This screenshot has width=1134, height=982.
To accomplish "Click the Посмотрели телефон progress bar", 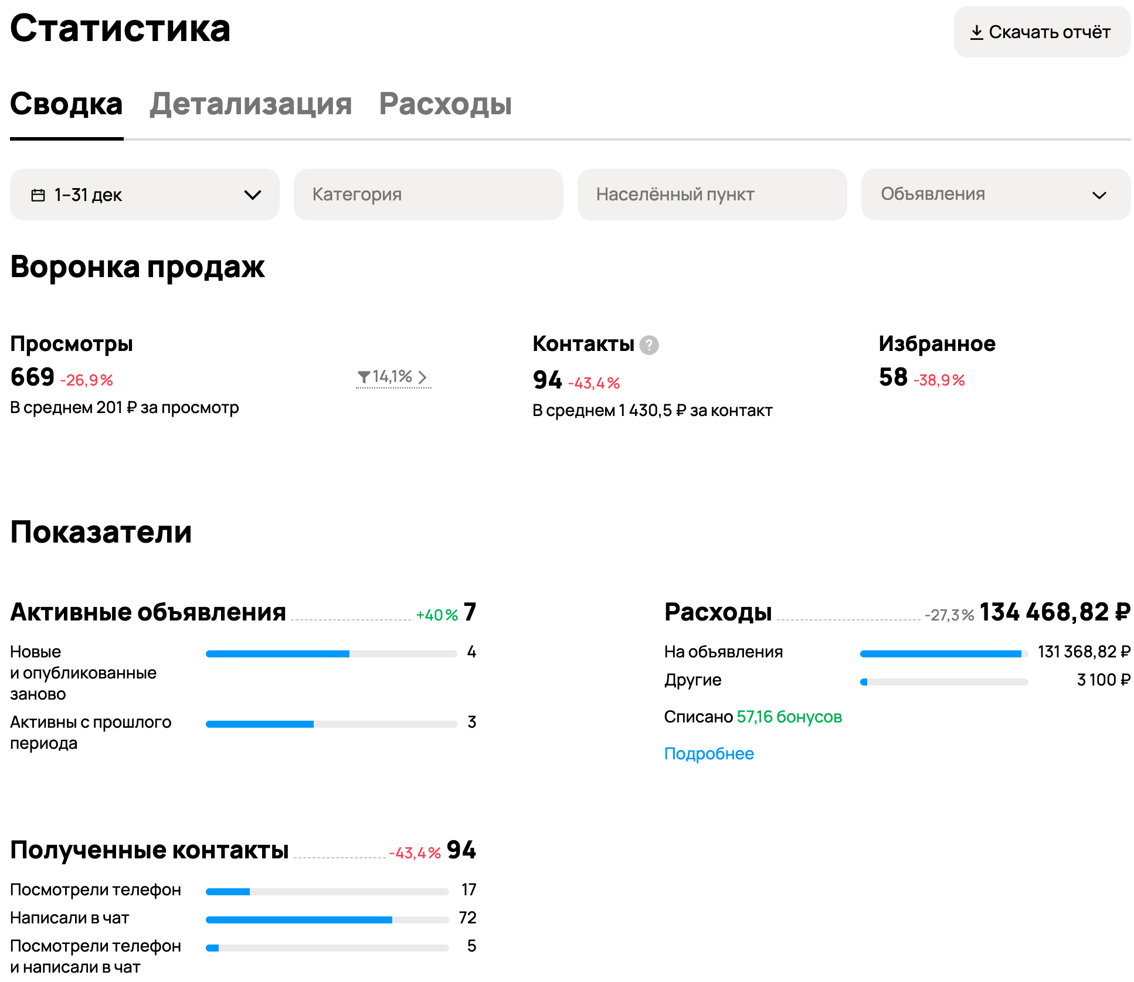I will coord(327,892).
